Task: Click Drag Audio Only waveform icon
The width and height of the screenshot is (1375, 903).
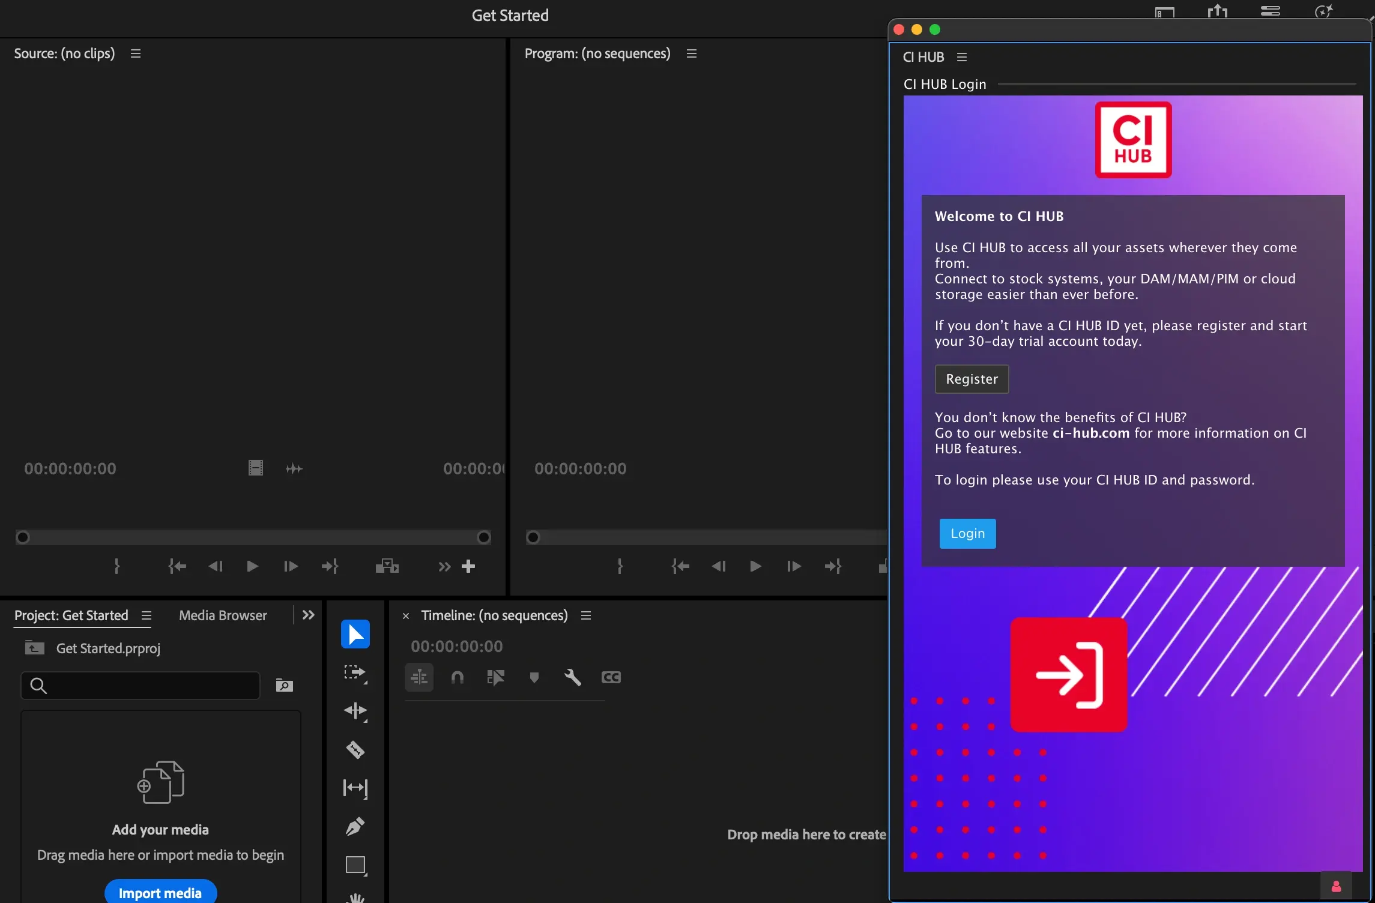Action: click(294, 468)
